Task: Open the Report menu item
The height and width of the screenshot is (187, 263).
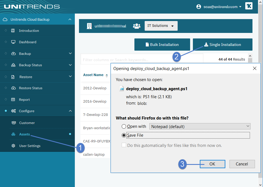Action: point(37,99)
